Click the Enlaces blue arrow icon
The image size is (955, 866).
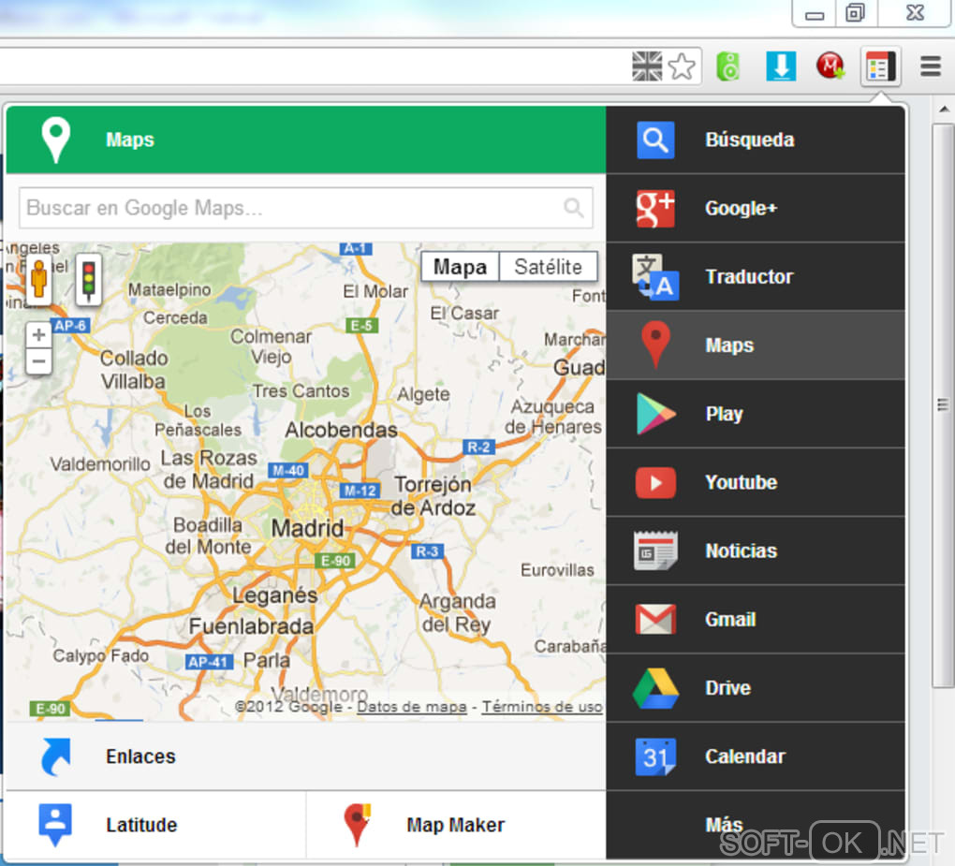56,756
